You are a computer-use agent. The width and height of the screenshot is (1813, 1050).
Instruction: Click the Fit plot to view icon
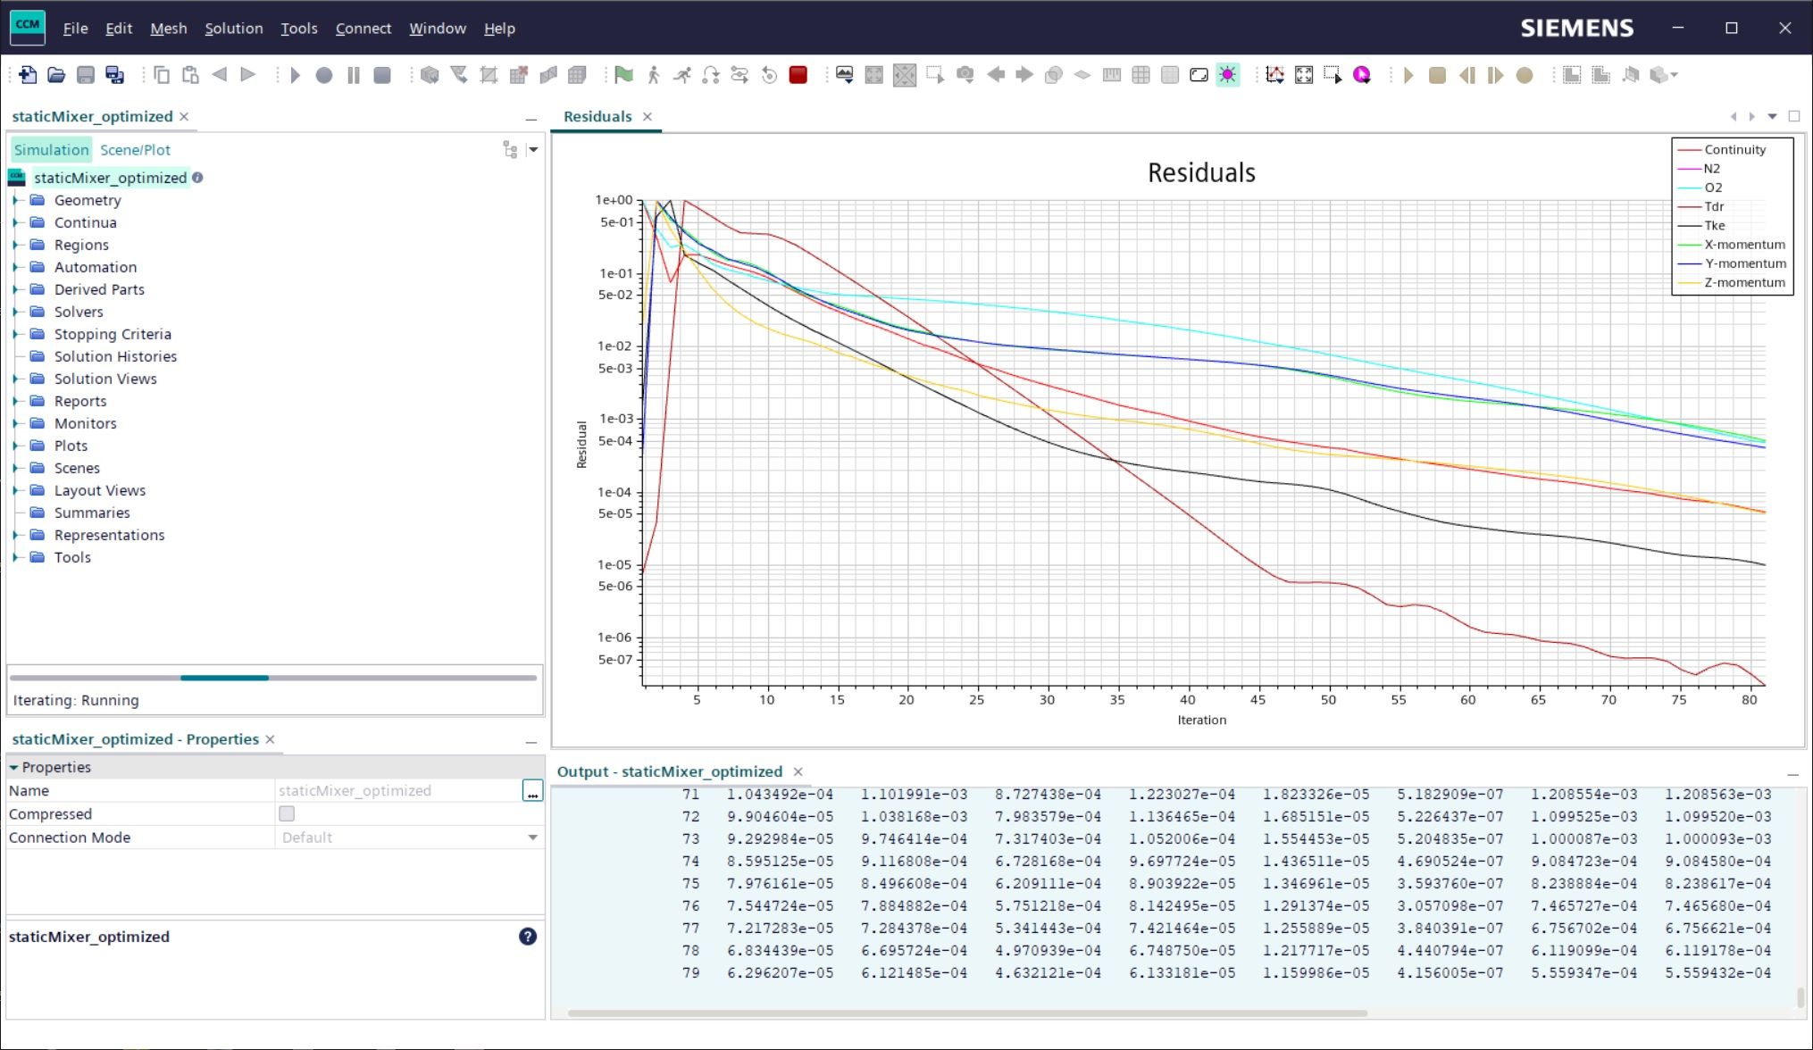pyautogui.click(x=1304, y=75)
